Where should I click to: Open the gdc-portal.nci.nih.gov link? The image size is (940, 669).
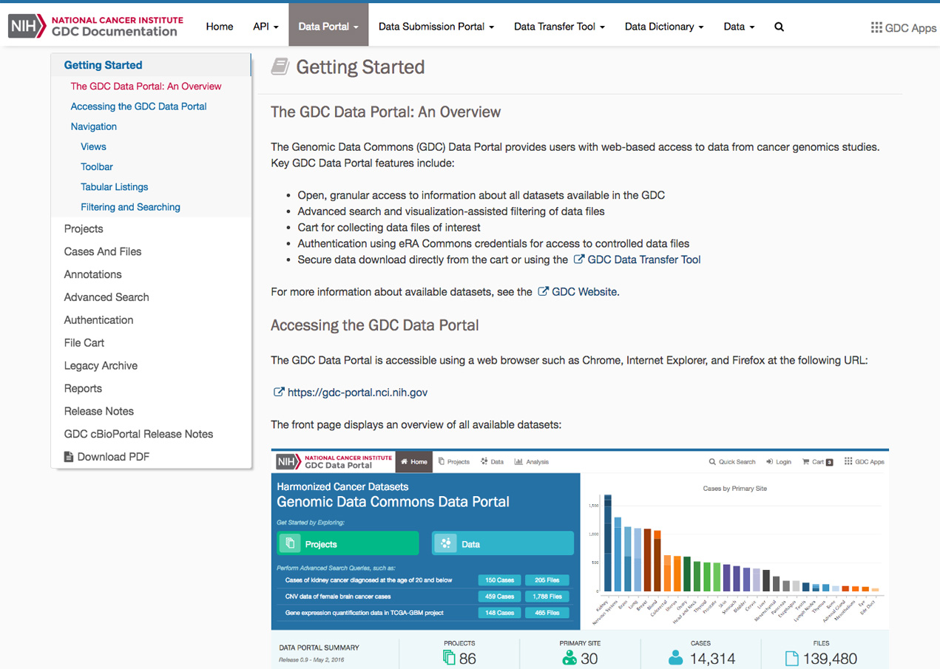(357, 393)
